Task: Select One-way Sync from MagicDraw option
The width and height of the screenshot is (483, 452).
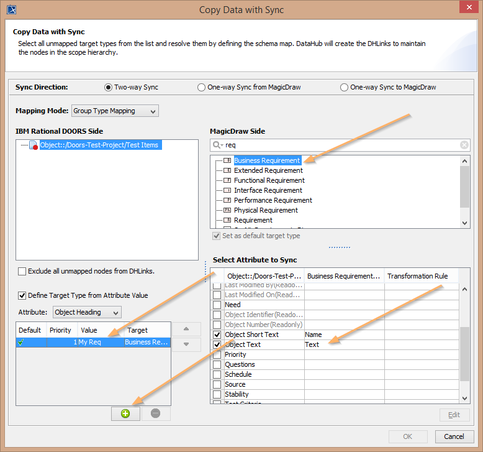Action: 201,87
